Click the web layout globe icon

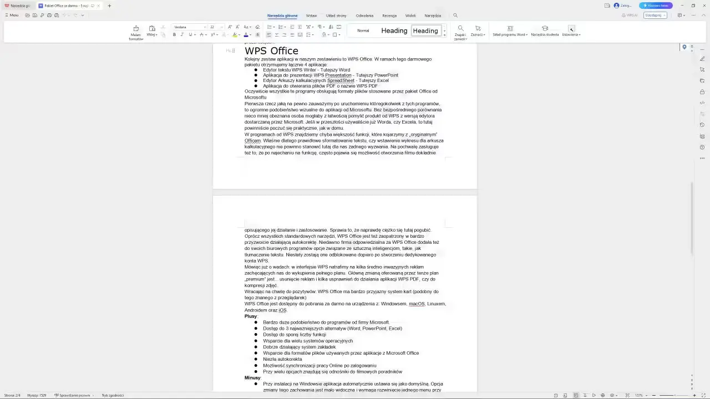[x=603, y=395]
